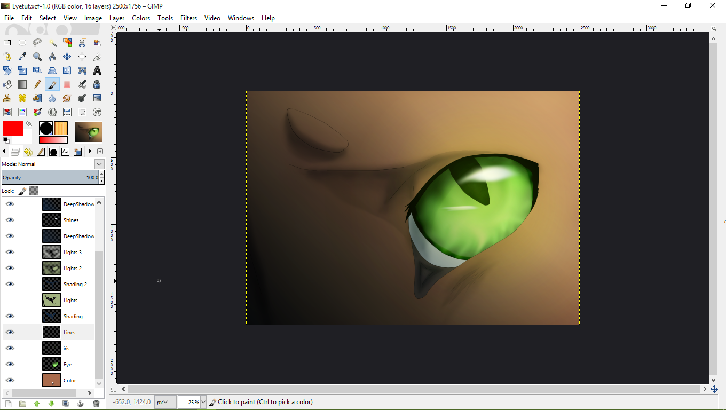Open the zoom percentage dropdown arrow
Viewport: 726px width, 410px height.
coord(203,402)
